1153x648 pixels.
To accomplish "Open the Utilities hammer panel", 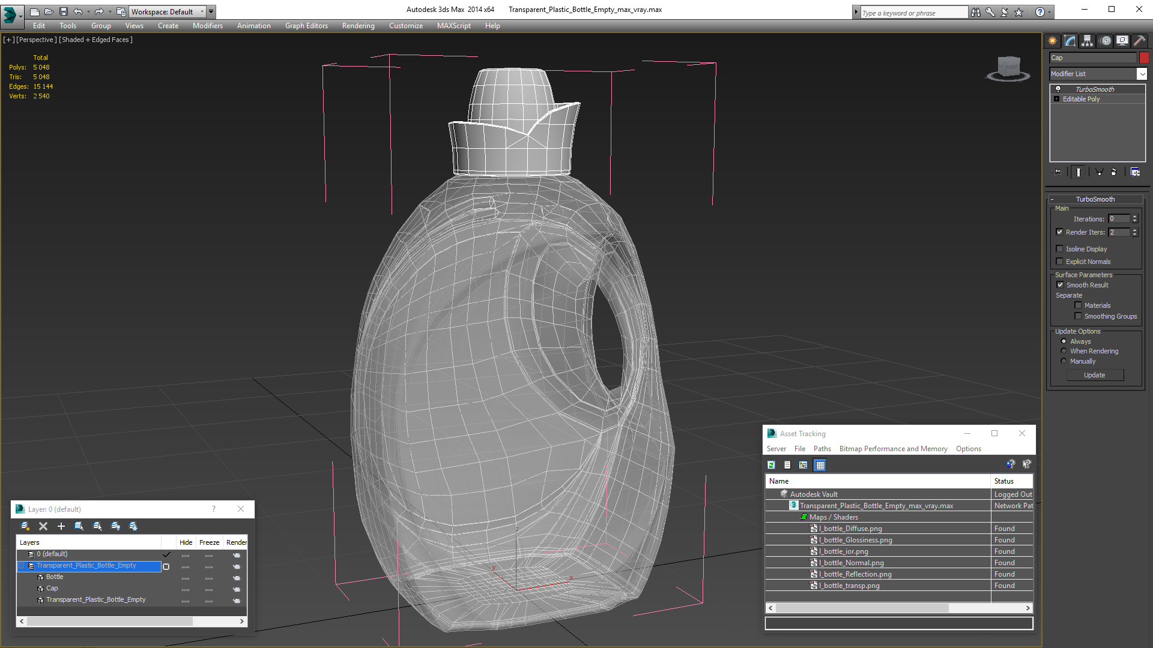I will (x=1139, y=41).
